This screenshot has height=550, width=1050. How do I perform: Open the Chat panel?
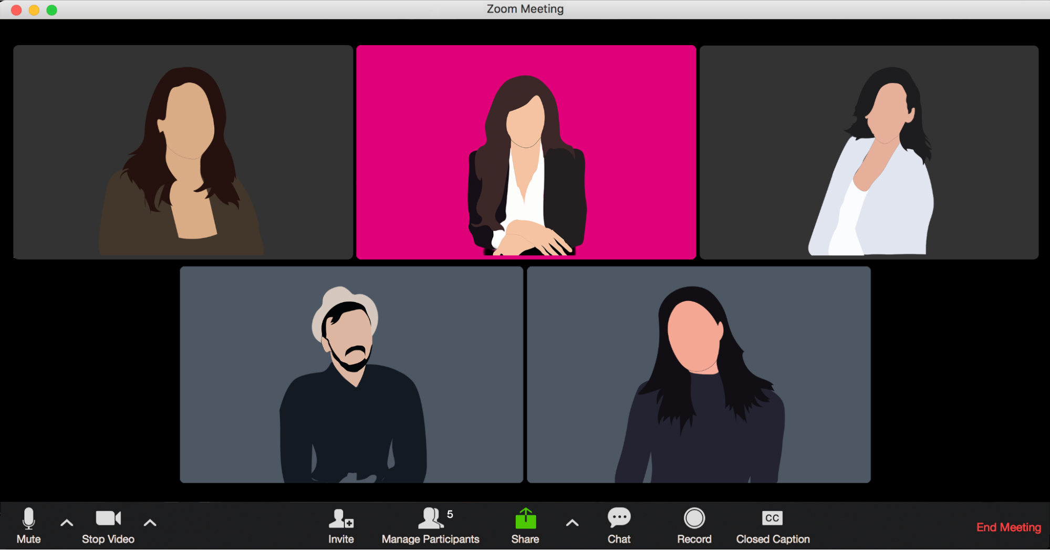[619, 526]
